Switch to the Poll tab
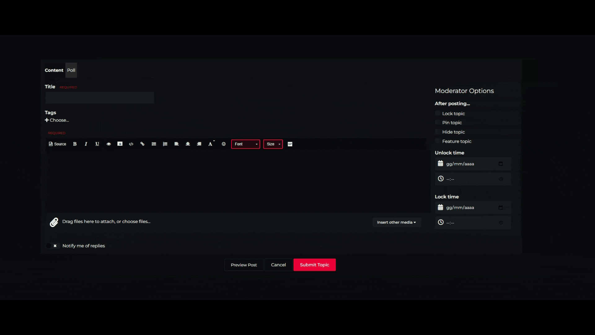595x335 pixels. point(71,70)
